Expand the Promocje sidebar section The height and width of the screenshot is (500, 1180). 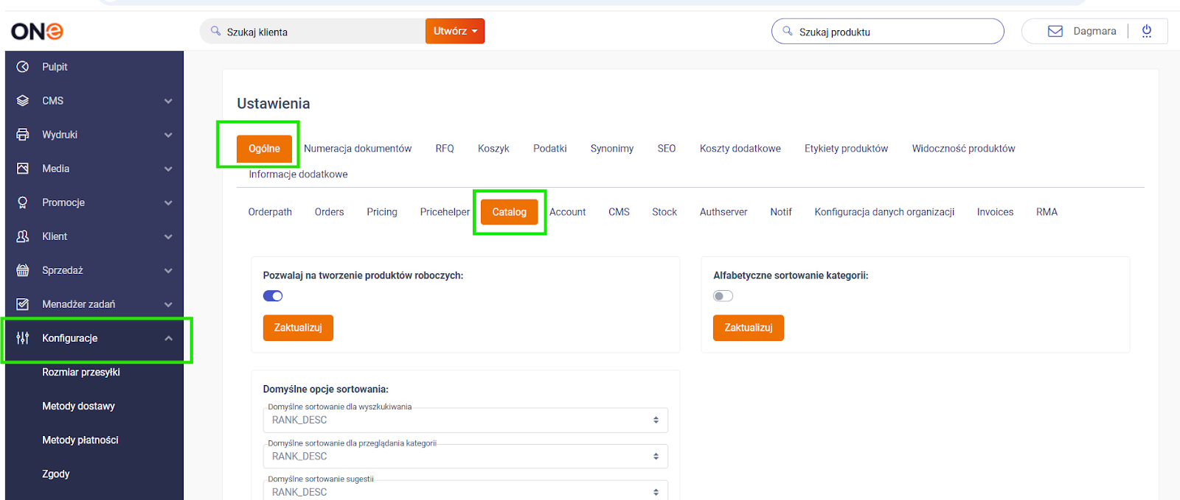coord(168,203)
